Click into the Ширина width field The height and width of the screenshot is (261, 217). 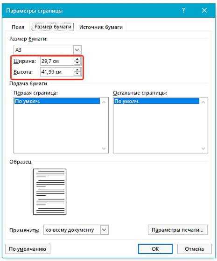pos(57,61)
